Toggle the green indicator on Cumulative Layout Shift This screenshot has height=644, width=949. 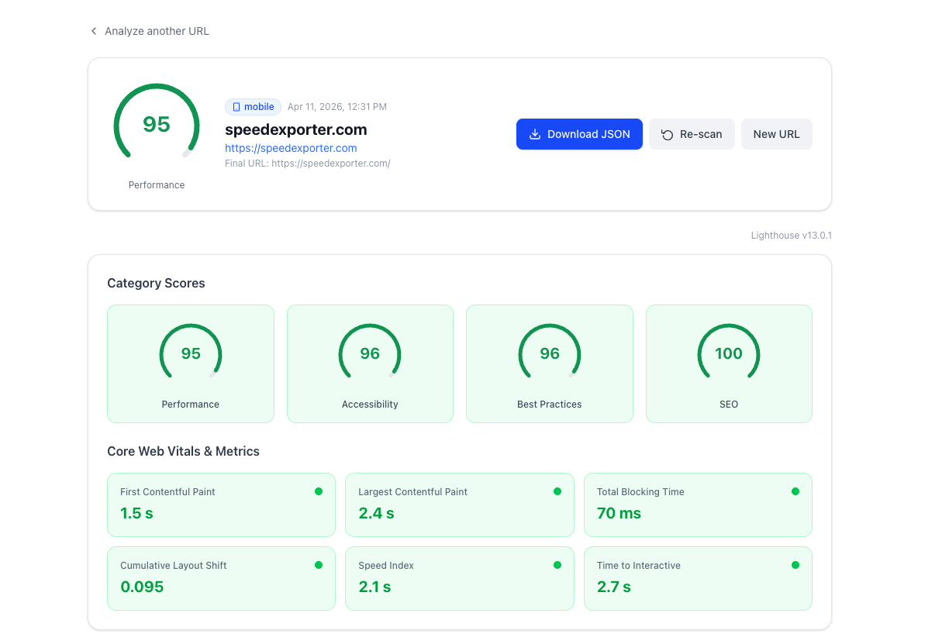317,563
